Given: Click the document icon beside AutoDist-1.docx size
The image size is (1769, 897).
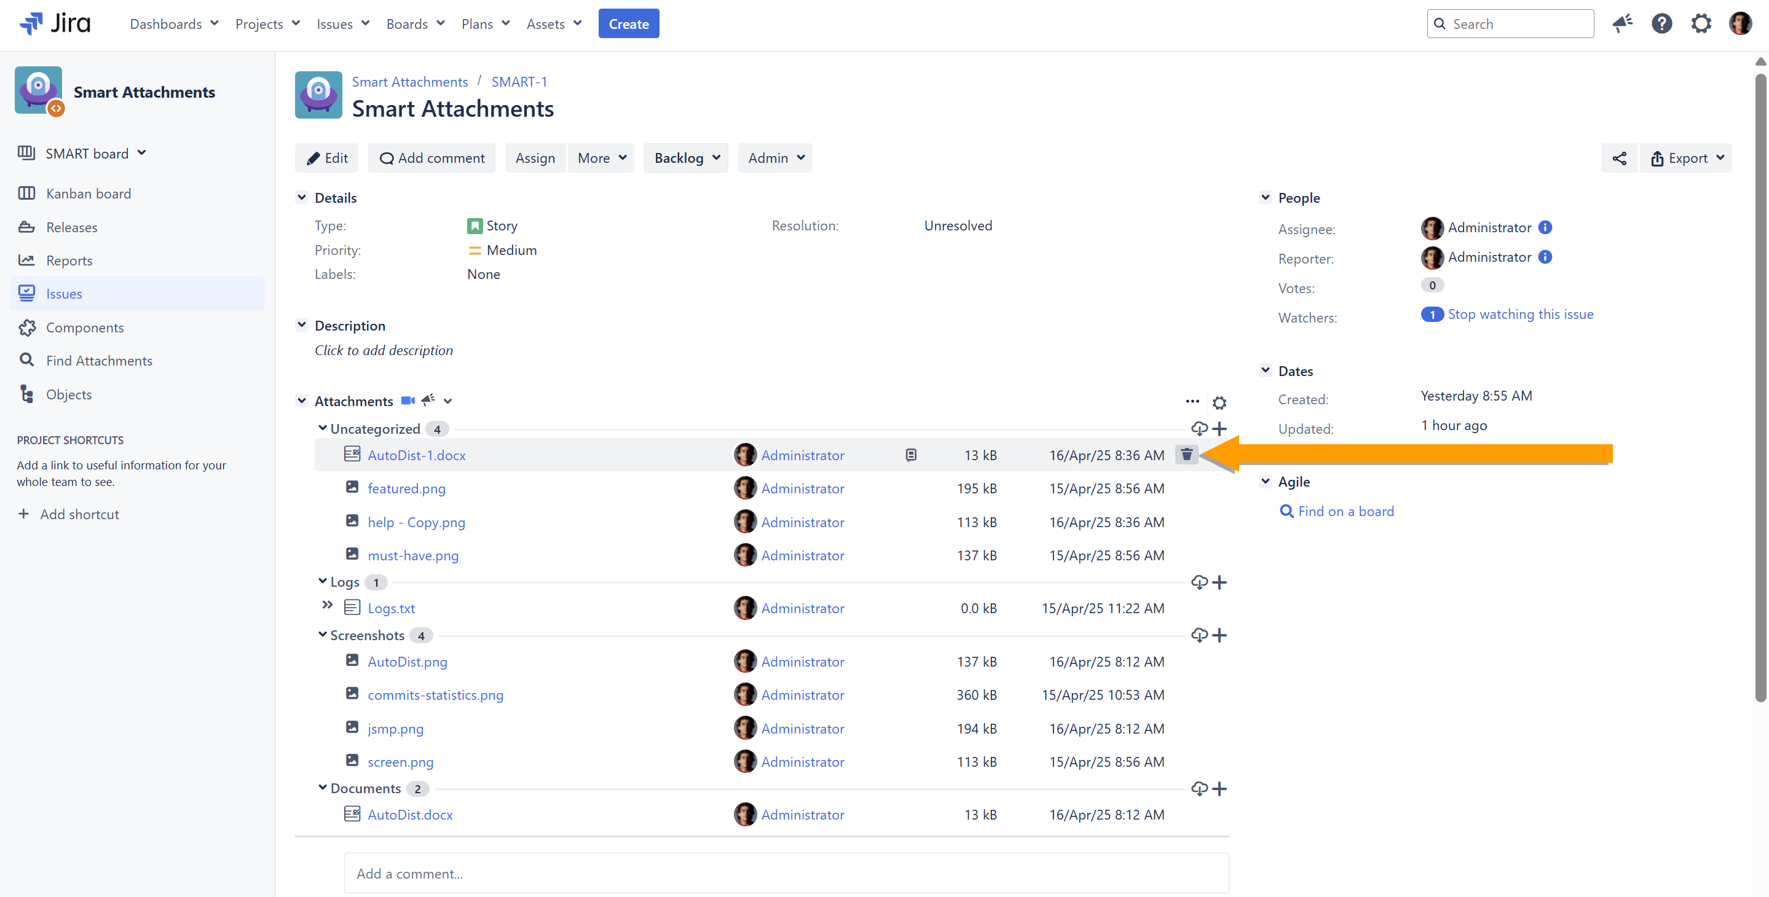Looking at the screenshot, I should [x=910, y=455].
